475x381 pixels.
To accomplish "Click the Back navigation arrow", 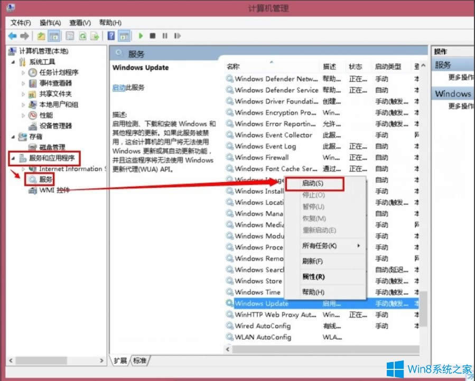I will (12, 35).
